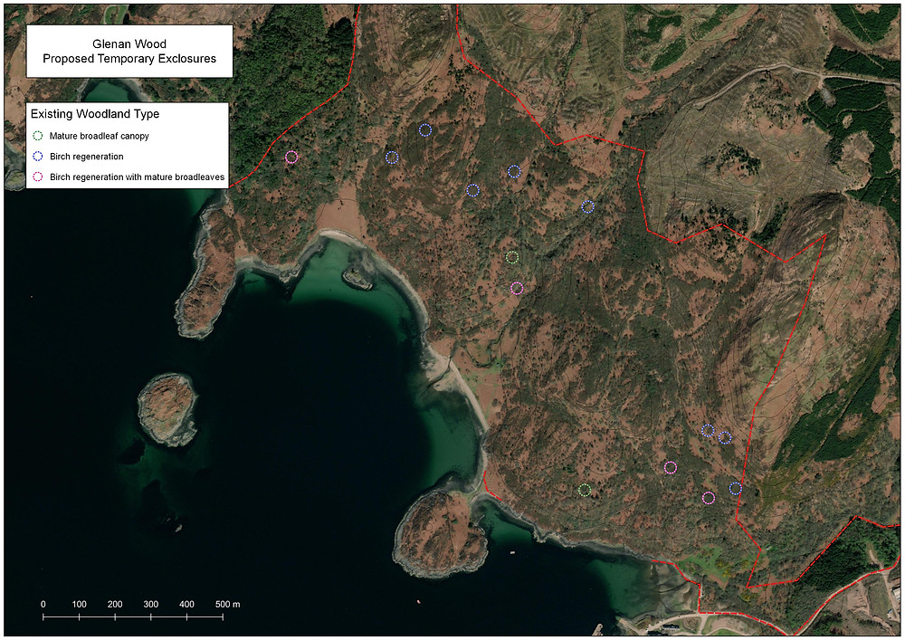The height and width of the screenshot is (640, 905).
Task: Click the '500 m' scale bar label
Action: (227, 604)
